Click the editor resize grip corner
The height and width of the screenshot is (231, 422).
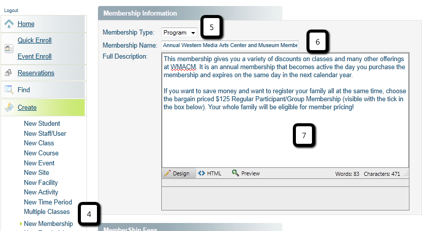406,173
